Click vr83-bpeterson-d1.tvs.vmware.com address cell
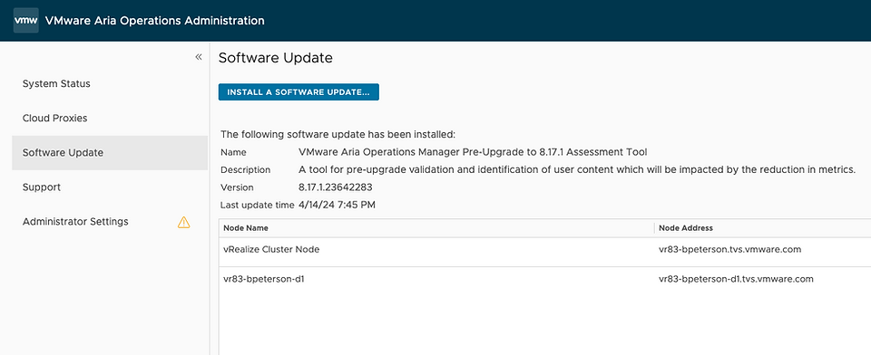 [x=736, y=279]
